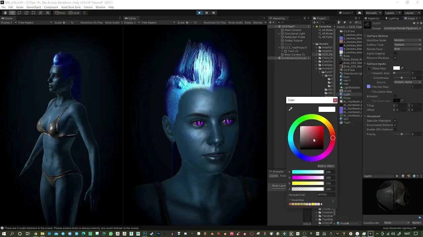Click the hue ring handle
This screenshot has height=237, width=423.
coord(333,138)
